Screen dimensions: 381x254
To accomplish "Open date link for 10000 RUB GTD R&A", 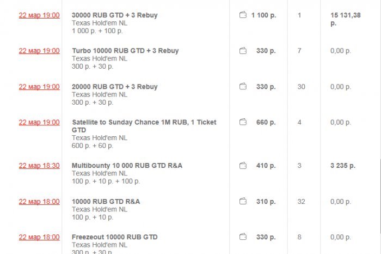I will pyautogui.click(x=39, y=202).
